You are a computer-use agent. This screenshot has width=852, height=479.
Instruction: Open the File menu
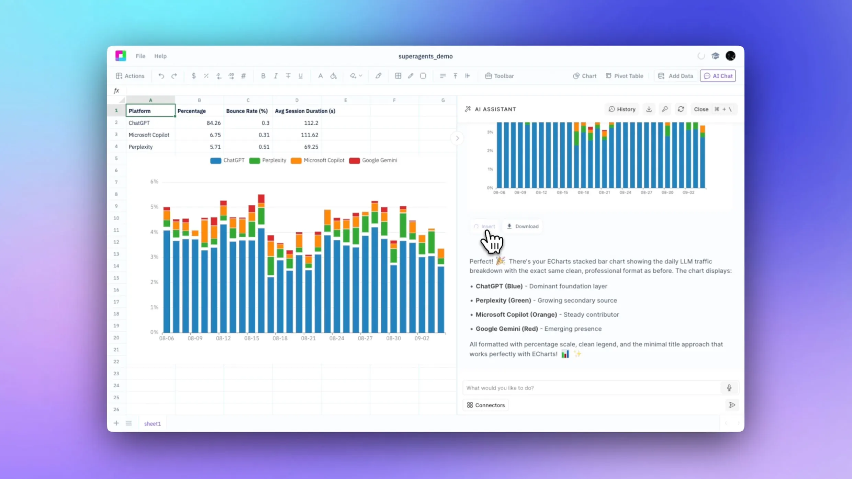pyautogui.click(x=141, y=56)
